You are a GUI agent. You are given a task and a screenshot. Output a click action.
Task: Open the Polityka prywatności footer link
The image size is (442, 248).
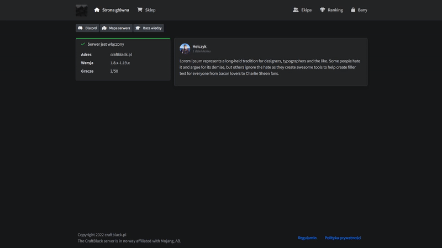click(343, 238)
